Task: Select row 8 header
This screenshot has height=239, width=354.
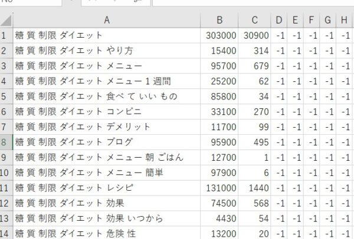Action: pos(6,142)
